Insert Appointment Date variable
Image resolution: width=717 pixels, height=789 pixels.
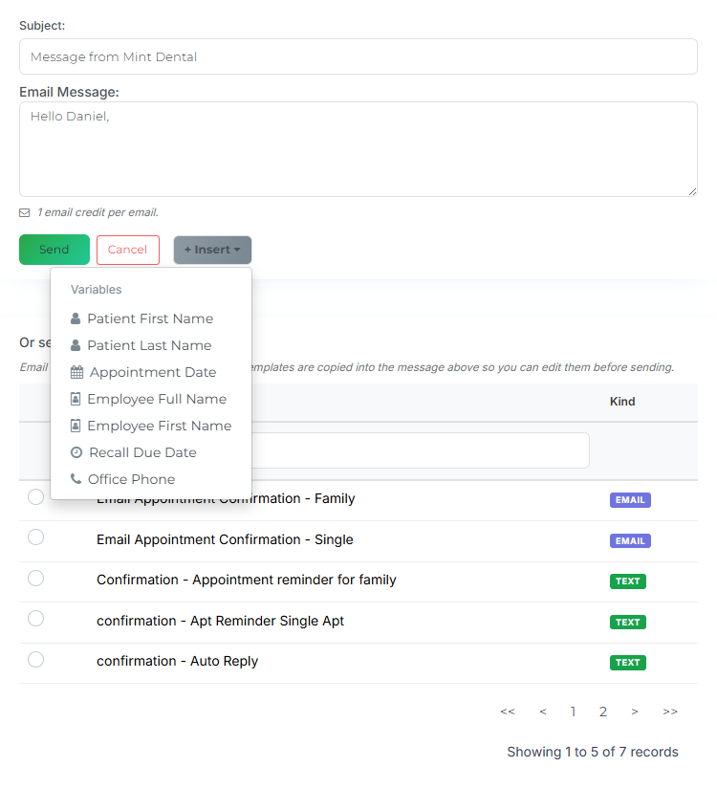(x=151, y=372)
